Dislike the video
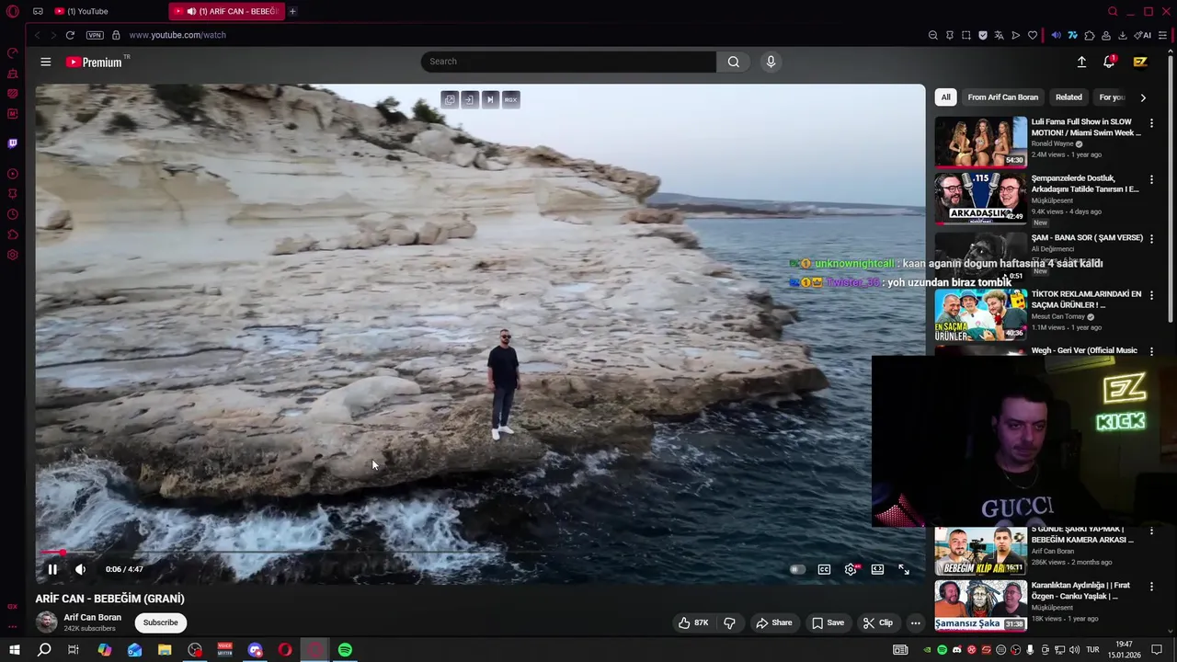 pyautogui.click(x=729, y=622)
